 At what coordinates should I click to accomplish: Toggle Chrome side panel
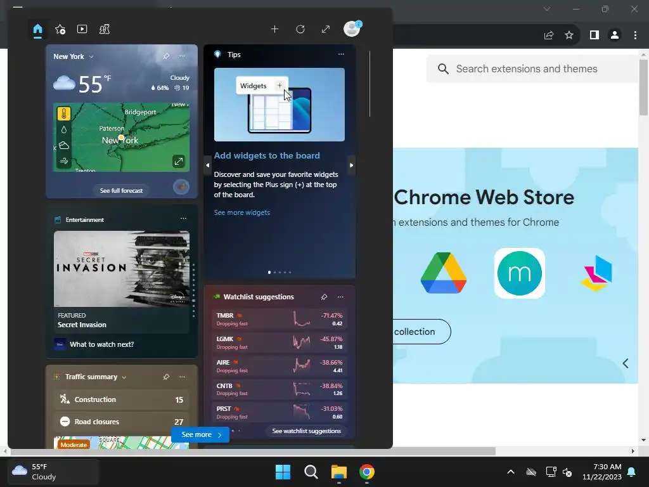594,36
